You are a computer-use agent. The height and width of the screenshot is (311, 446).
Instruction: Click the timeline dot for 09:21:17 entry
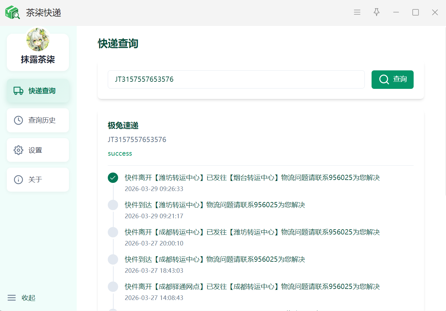point(113,205)
